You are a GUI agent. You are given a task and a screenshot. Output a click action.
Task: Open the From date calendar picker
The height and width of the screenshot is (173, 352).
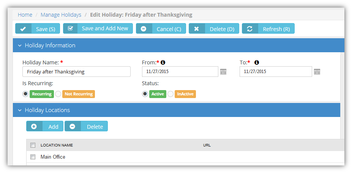pyautogui.click(x=223, y=72)
